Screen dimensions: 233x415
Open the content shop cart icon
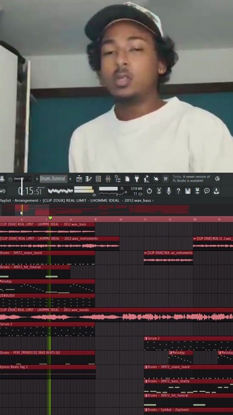coord(165,179)
